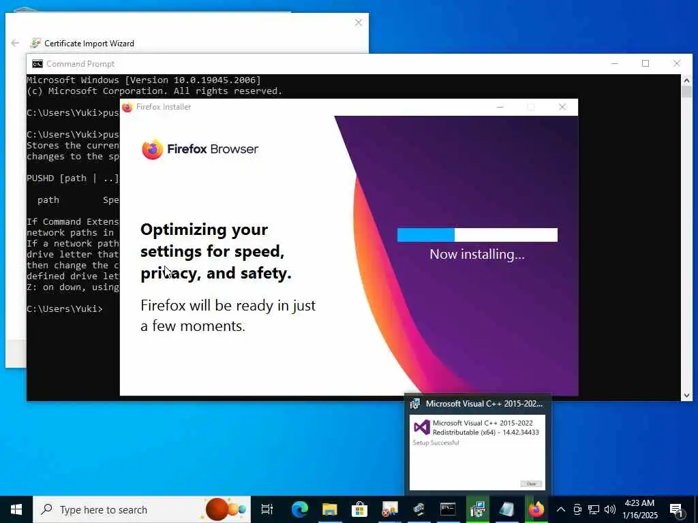Switch to the certificate window in the taskbar
Screen dimensions: 698x523
pos(389,509)
